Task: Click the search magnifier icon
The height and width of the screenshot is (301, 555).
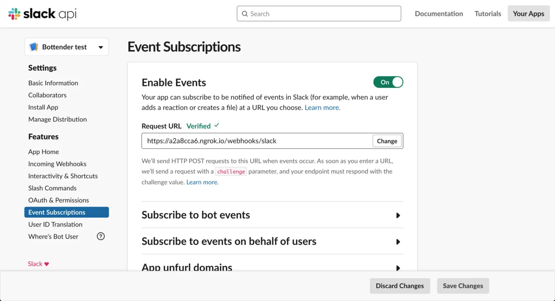Action: [x=245, y=14]
